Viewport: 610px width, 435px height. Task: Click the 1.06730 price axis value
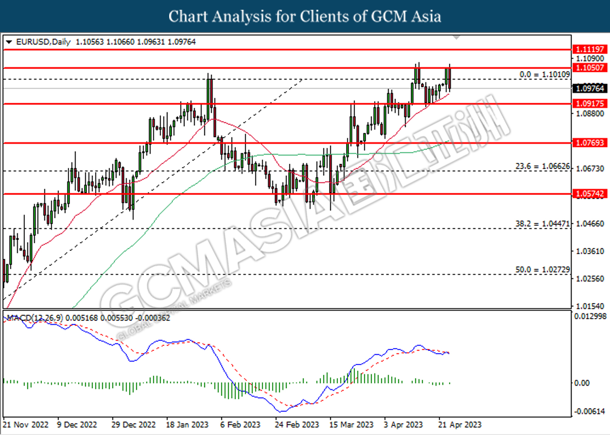[590, 169]
